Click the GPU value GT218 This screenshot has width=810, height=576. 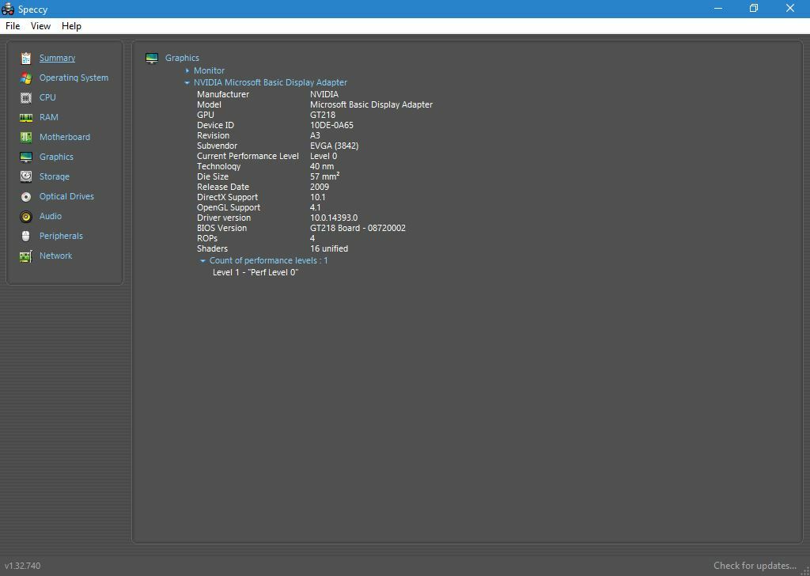323,115
